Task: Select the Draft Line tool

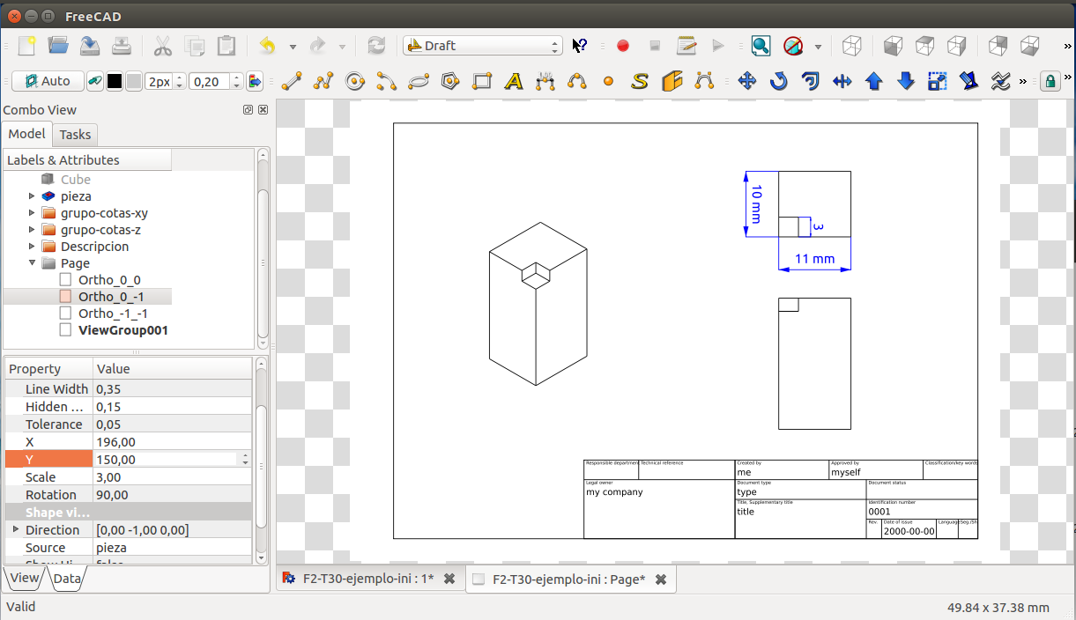Action: tap(292, 82)
